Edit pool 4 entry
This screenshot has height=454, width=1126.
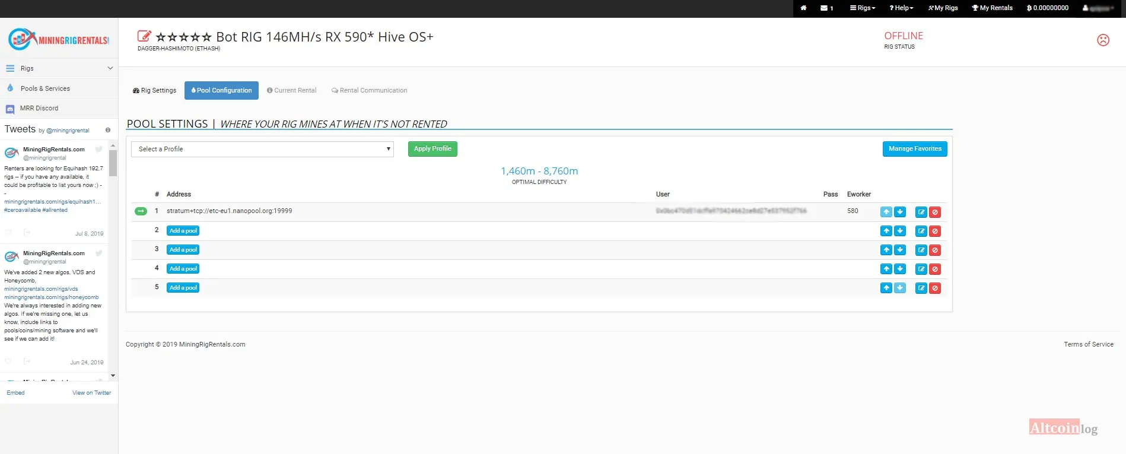[x=921, y=269]
